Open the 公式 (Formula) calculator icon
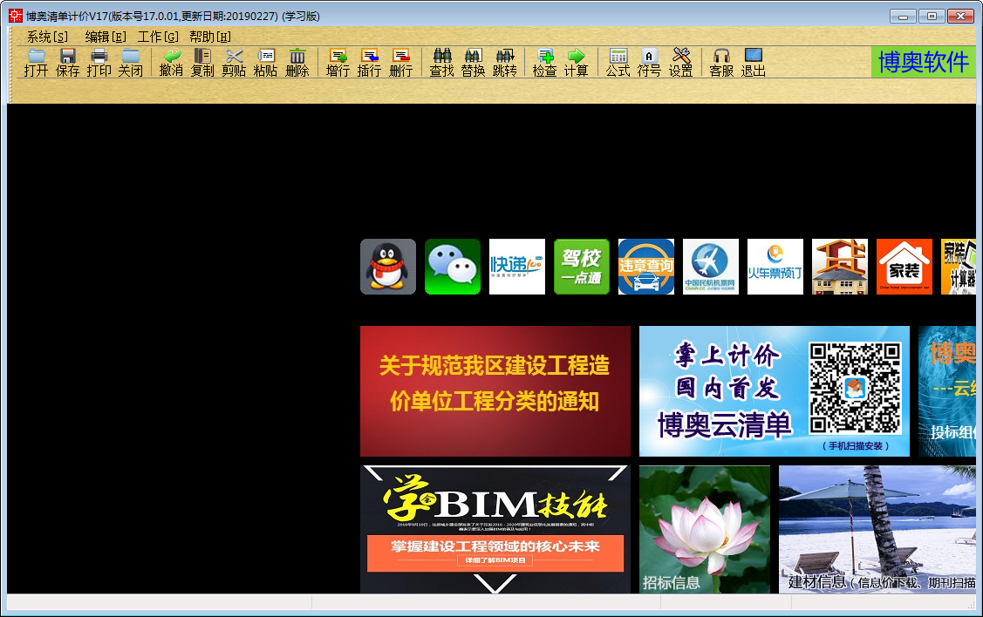This screenshot has width=983, height=617. (618, 63)
